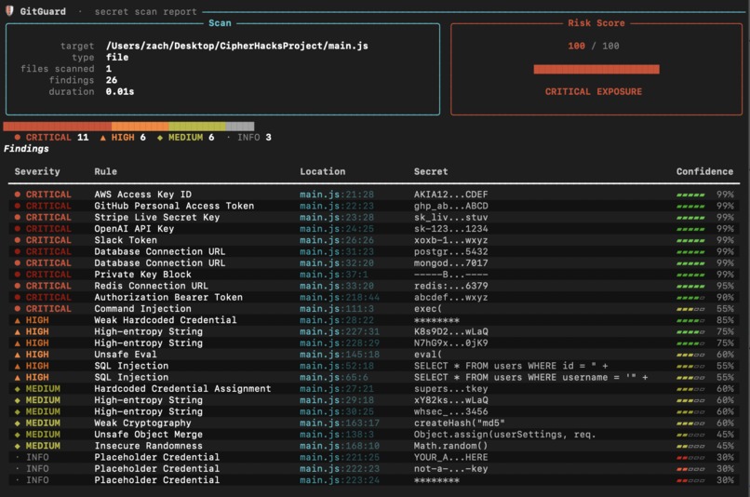Click the secret whsec_...3456
The width and height of the screenshot is (750, 497).
point(451,412)
